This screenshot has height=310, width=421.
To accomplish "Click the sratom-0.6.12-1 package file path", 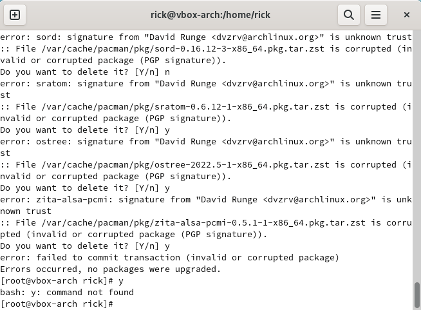I will [185, 107].
